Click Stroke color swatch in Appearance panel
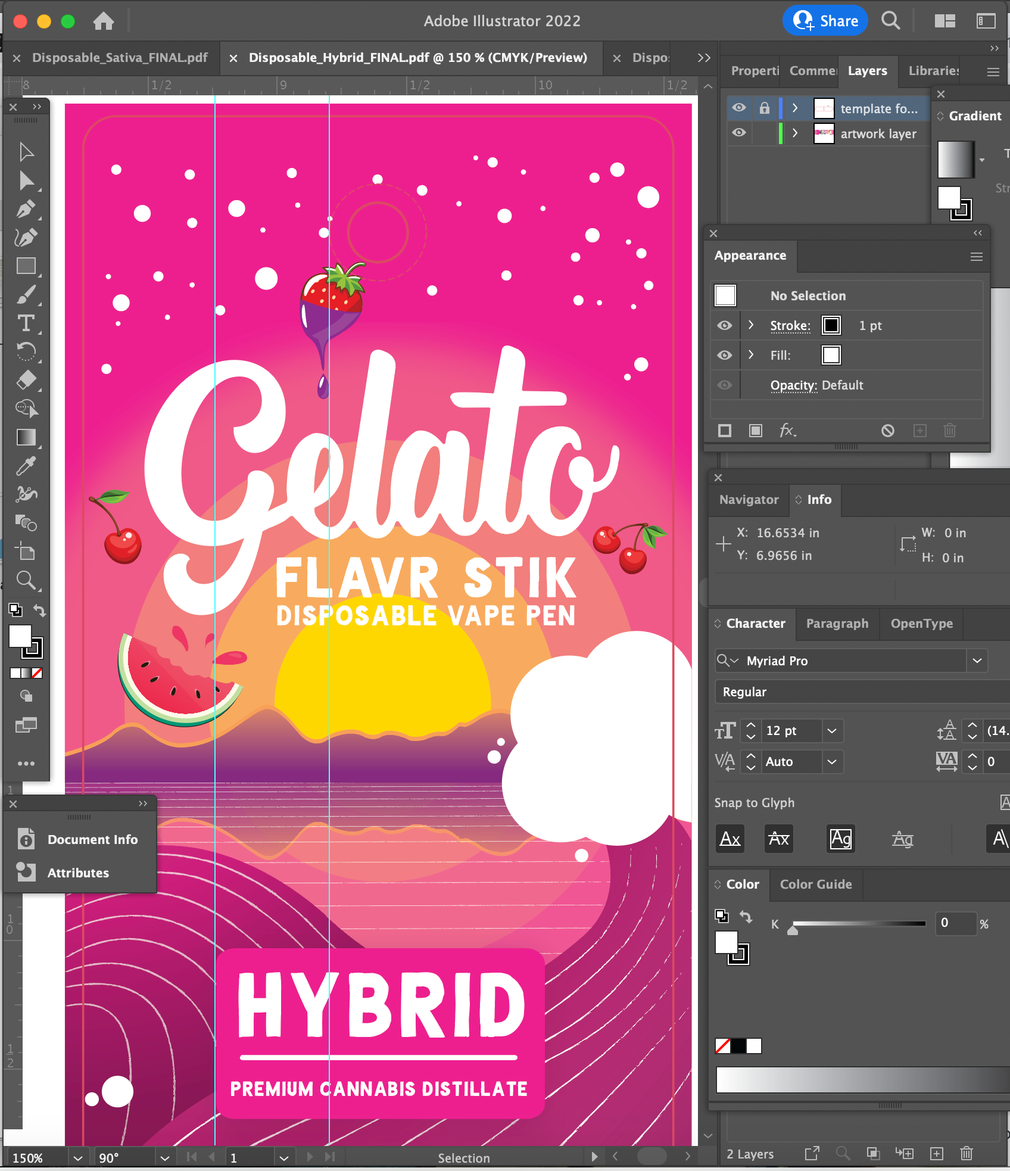Image resolution: width=1010 pixels, height=1171 pixels. click(831, 325)
